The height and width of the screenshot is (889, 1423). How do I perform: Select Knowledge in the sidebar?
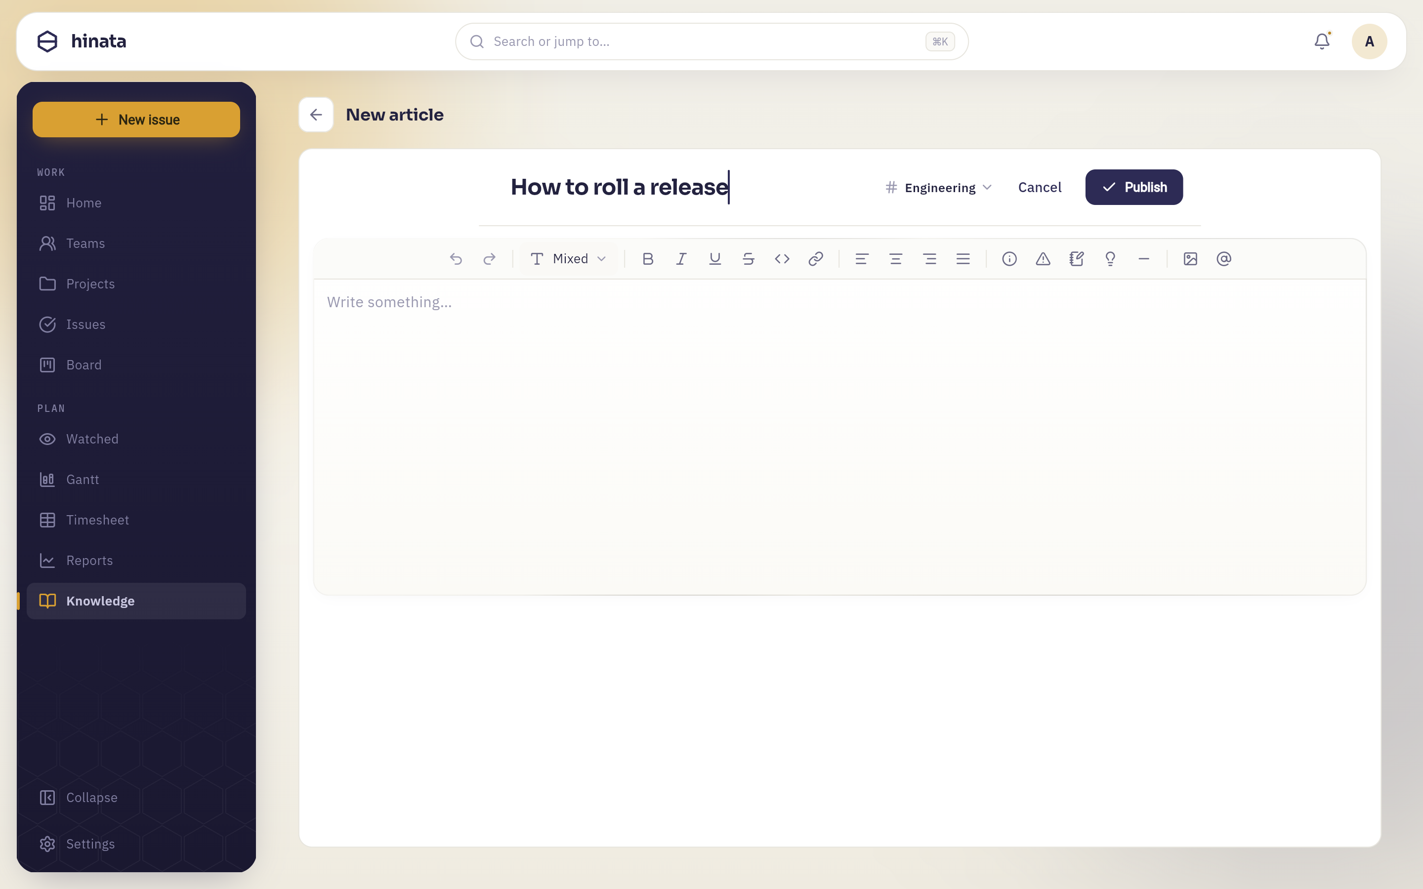click(136, 601)
